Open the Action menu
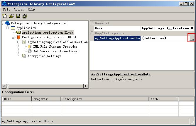 tap(19, 10)
